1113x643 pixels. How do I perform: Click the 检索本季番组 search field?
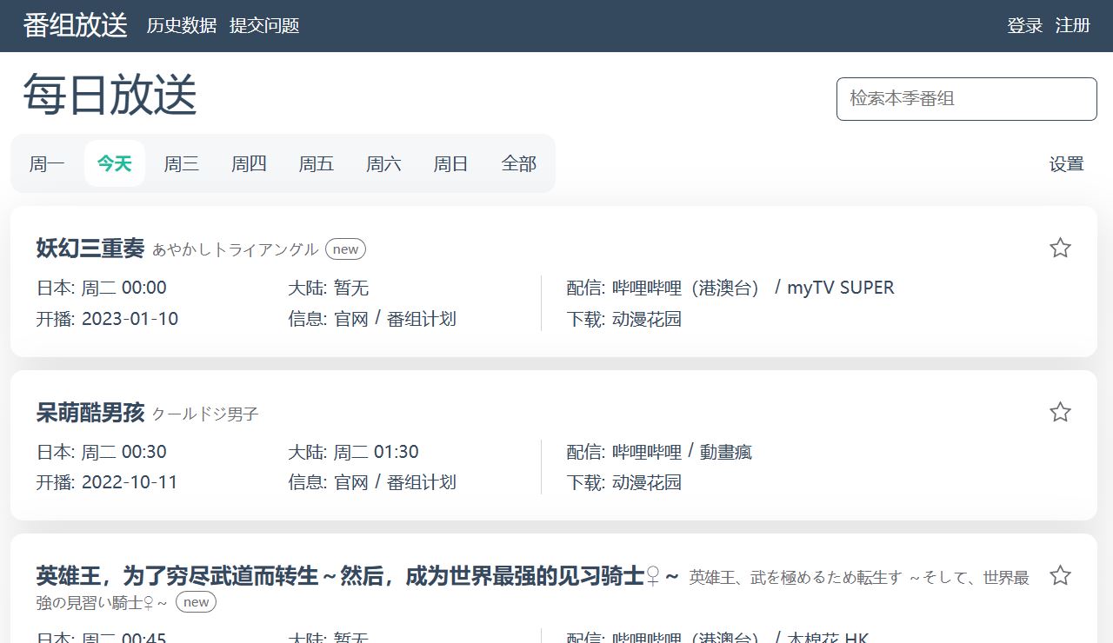[966, 99]
